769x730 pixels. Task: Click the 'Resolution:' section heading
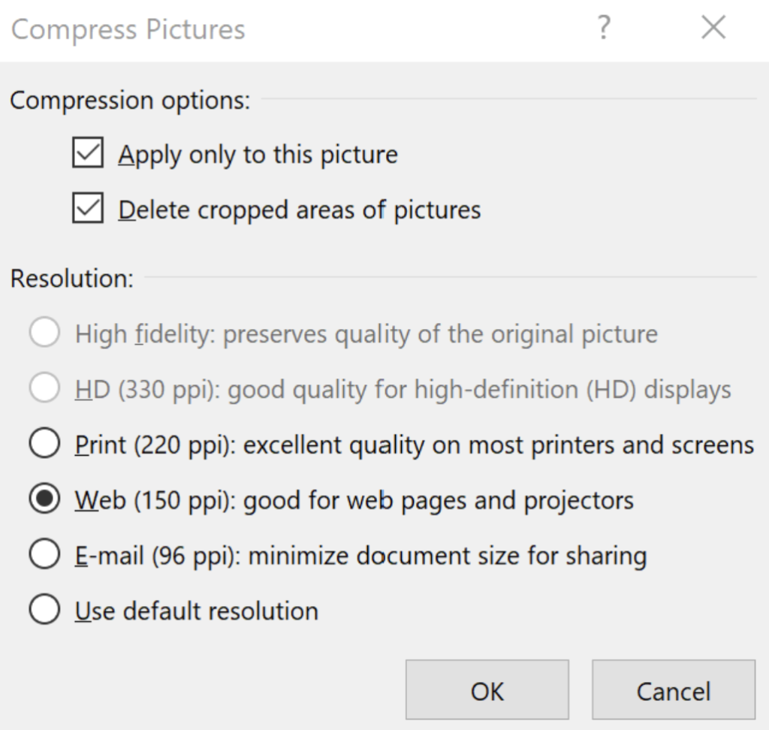click(x=72, y=279)
